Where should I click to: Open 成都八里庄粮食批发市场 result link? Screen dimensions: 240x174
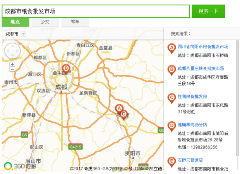[x=201, y=69]
